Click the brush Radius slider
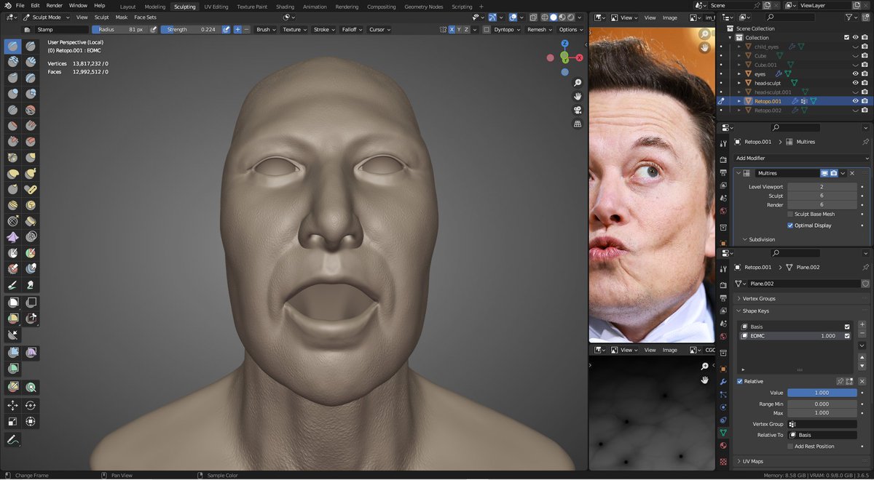The width and height of the screenshot is (874, 480). [x=119, y=30]
